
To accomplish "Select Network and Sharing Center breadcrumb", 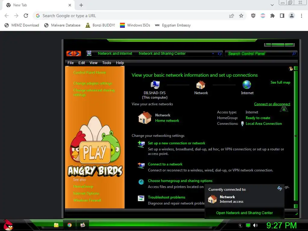I will tap(162, 54).
